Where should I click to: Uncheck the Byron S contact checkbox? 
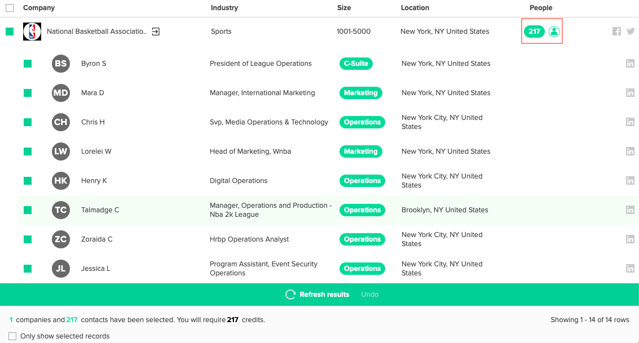(28, 64)
